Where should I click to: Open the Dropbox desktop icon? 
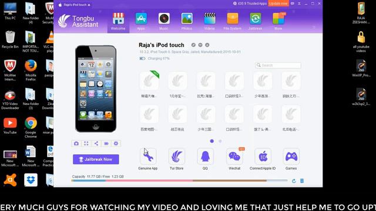click(31, 180)
